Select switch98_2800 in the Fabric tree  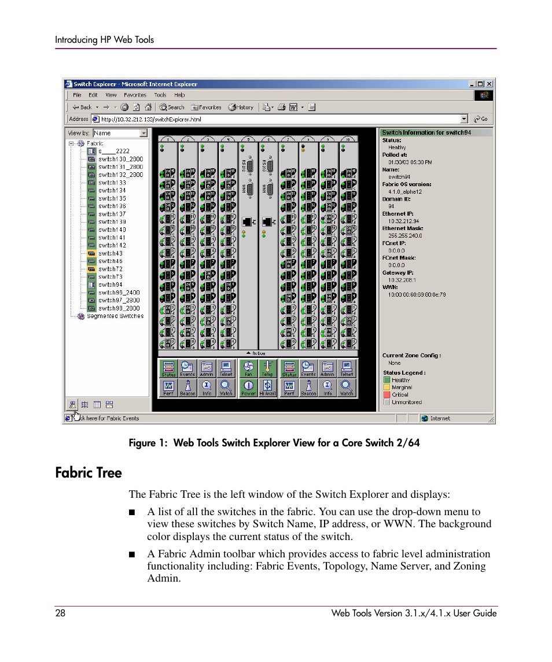click(x=119, y=308)
